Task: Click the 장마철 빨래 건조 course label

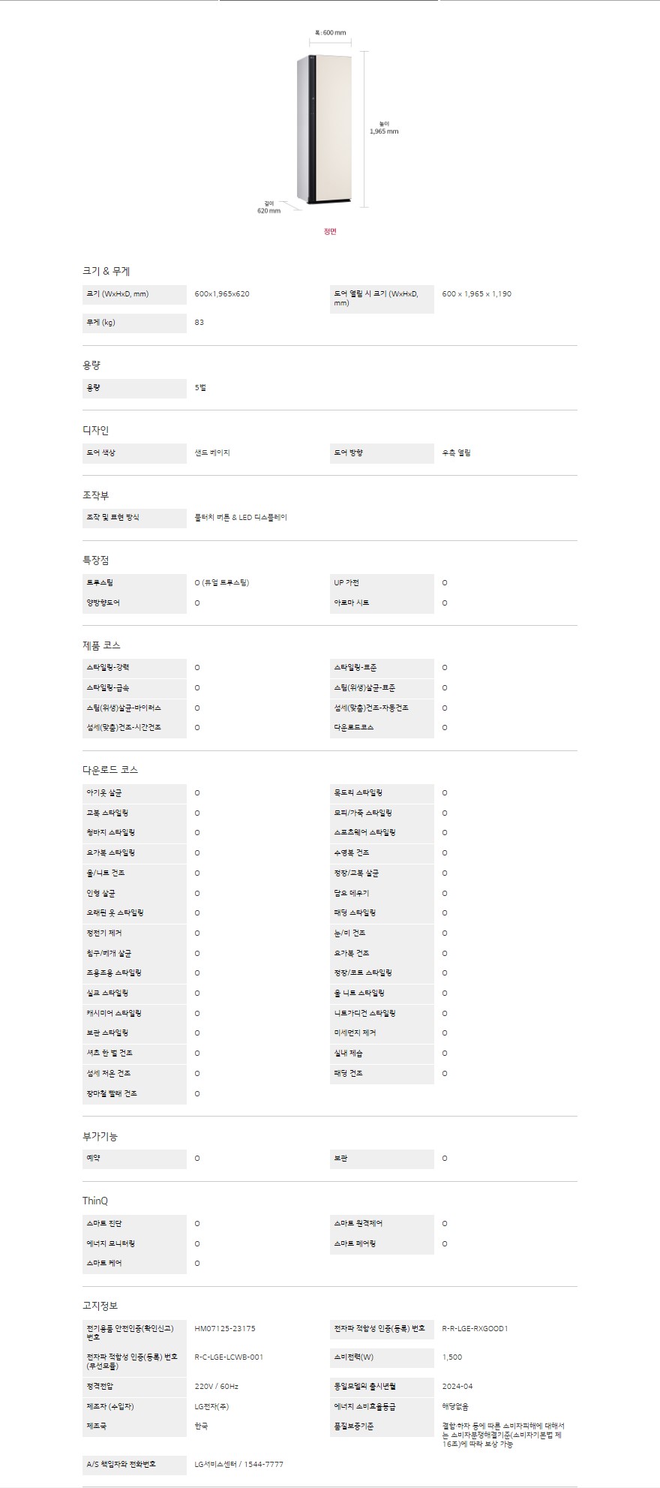Action: point(112,1094)
